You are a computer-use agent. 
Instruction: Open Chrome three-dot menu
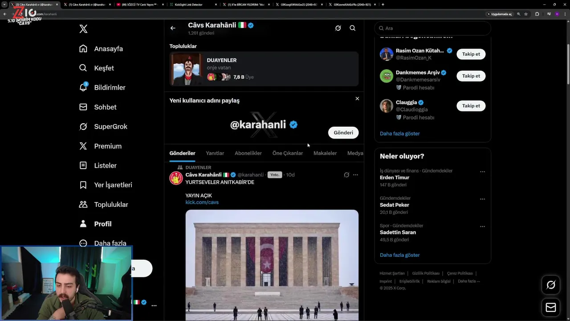[566, 14]
